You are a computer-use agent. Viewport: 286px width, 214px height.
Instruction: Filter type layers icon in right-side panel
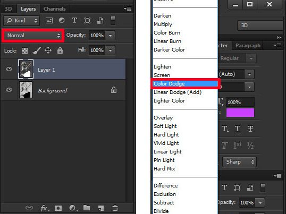[224, 187]
